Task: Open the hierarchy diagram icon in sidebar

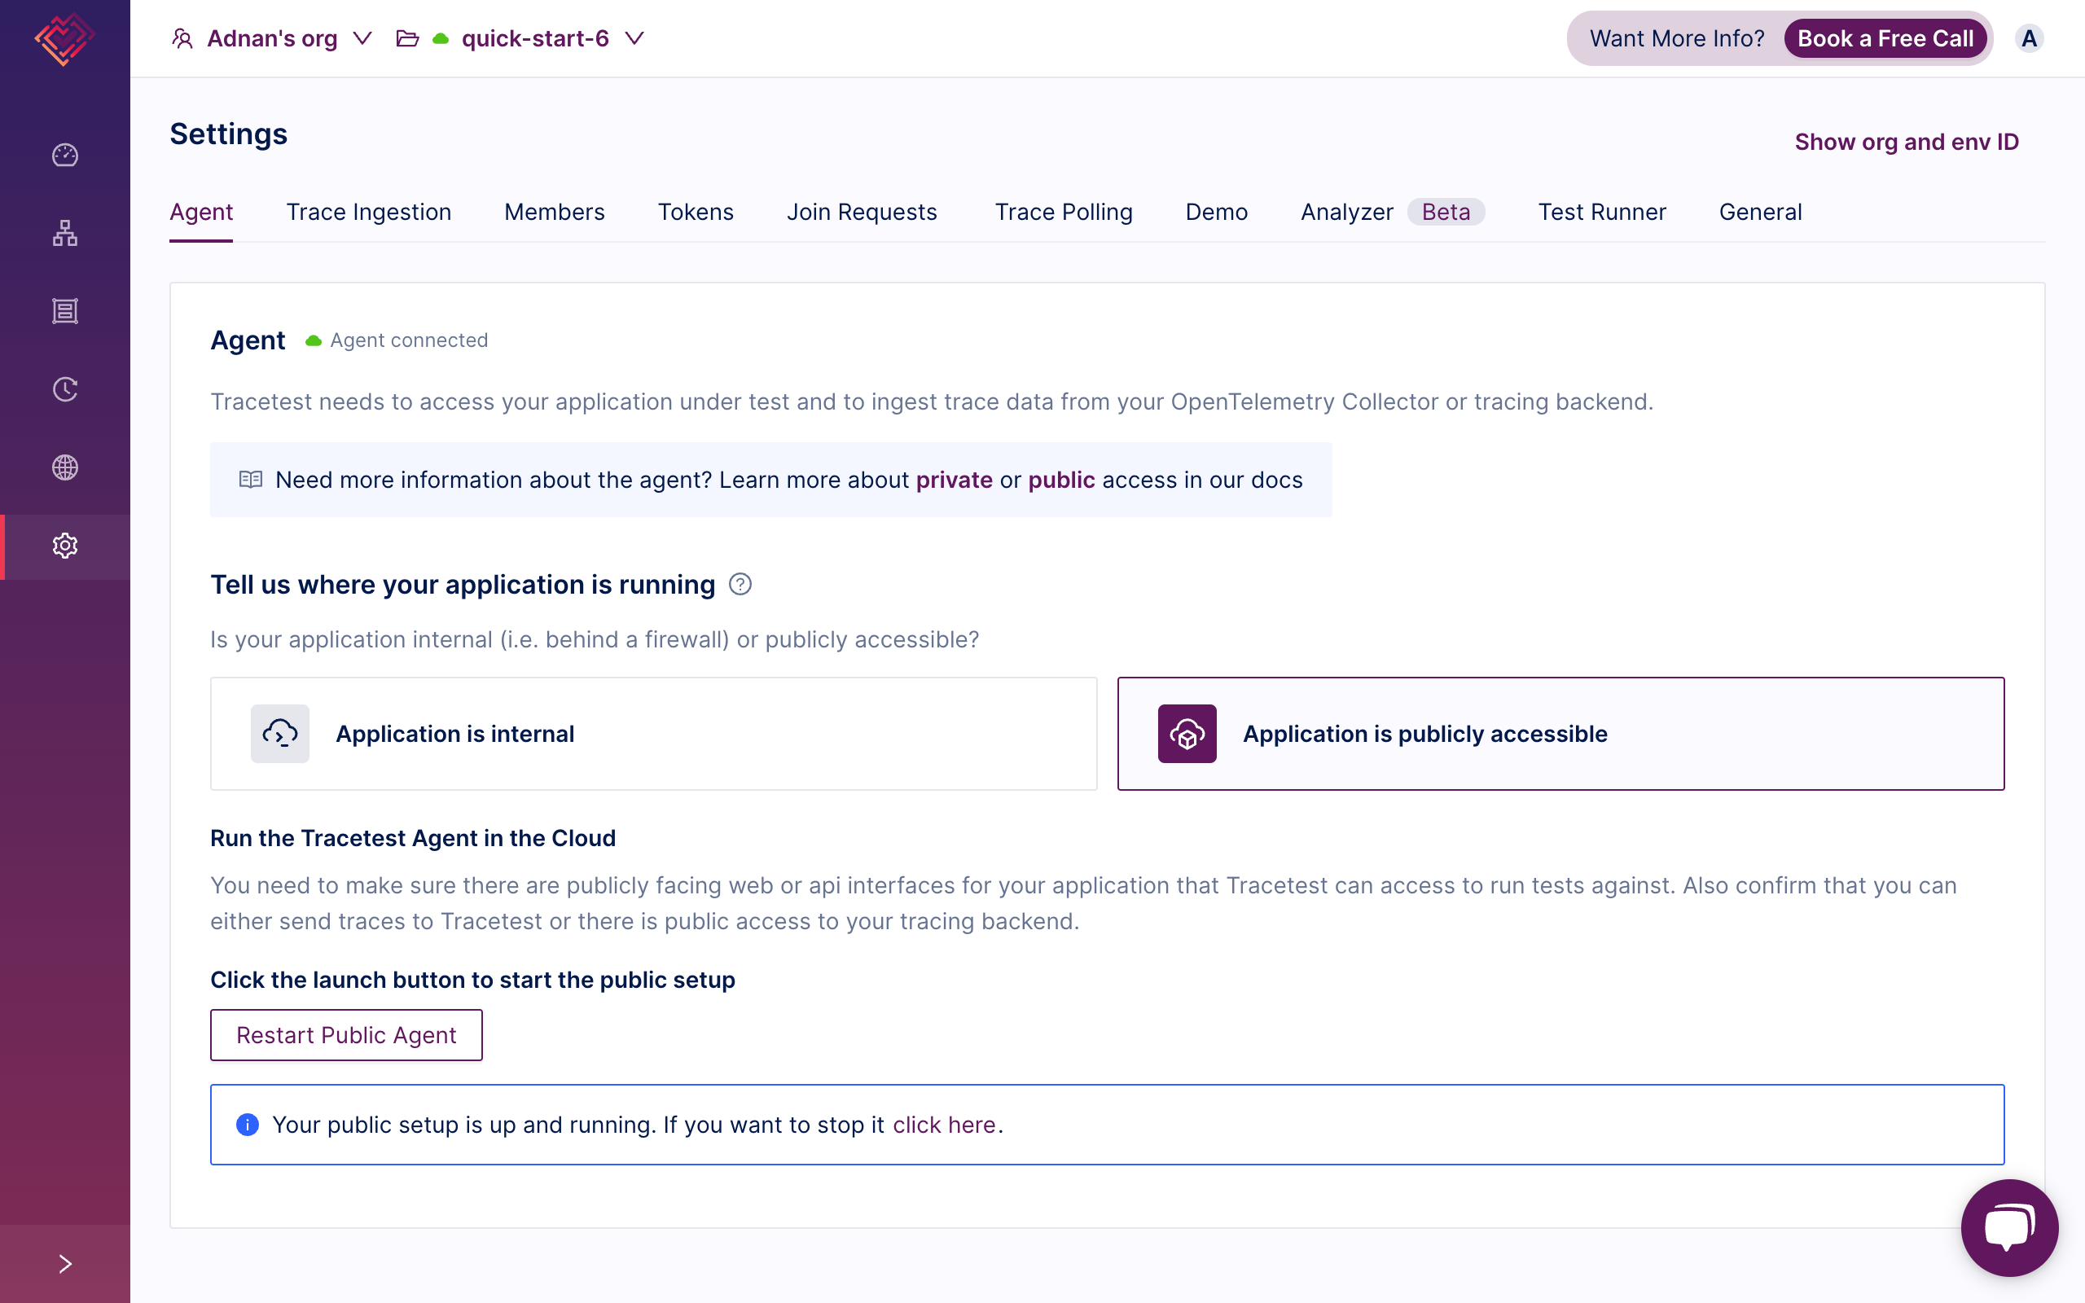Action: (x=64, y=233)
